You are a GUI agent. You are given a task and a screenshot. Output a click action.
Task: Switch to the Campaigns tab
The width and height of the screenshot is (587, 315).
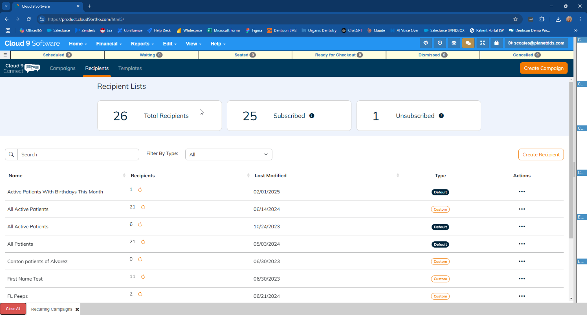pos(63,68)
